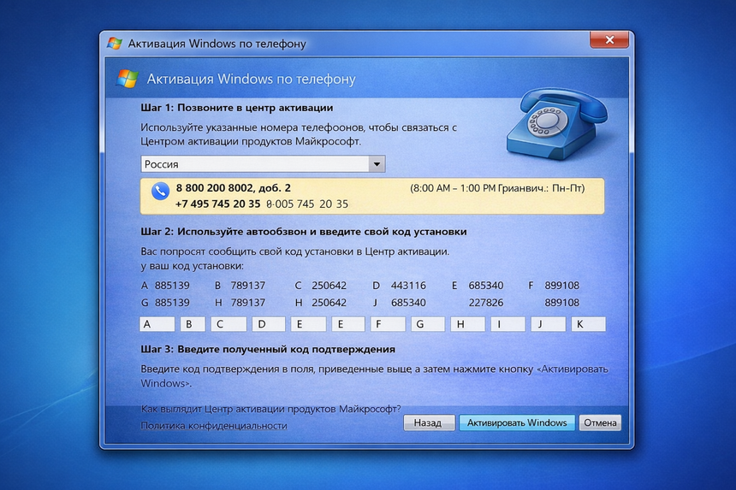Go back with the Назад button
736x490 pixels.
pyautogui.click(x=429, y=423)
